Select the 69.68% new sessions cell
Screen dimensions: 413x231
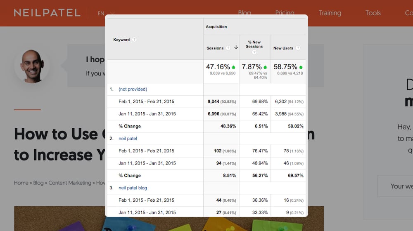coord(255,101)
